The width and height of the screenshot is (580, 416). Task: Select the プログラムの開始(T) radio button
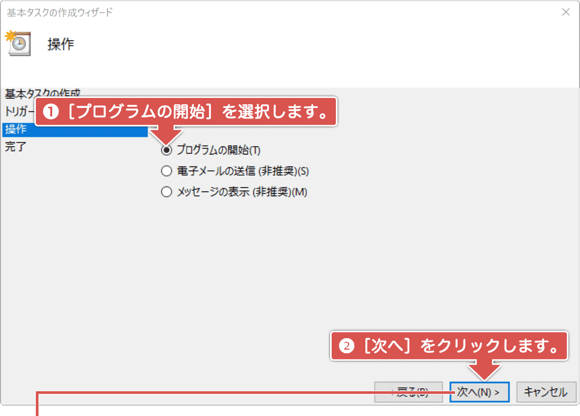(167, 150)
